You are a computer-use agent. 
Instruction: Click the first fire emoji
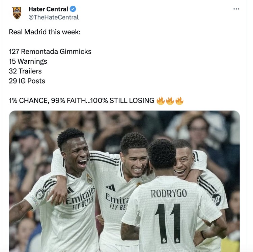click(161, 101)
